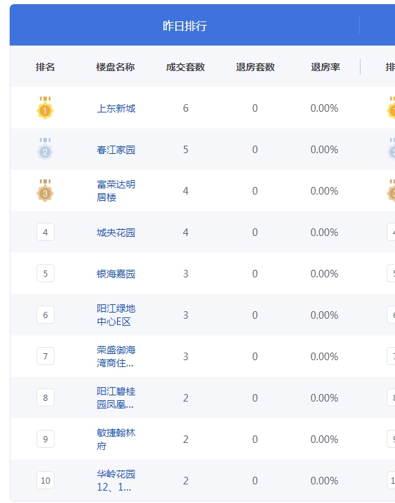Select the 昨日排行 tab header
Viewport: 395px width, 503px height.
(x=185, y=26)
